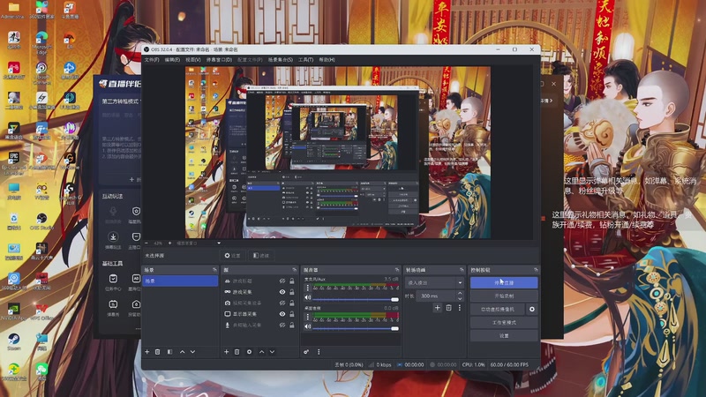Mute 麦克风/Aux speaker icon
The image size is (706, 397).
point(308,297)
